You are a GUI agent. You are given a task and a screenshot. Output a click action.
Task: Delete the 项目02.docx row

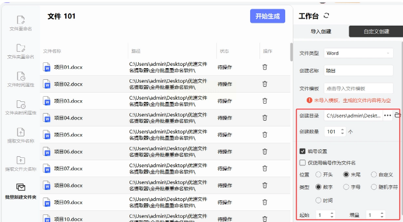pos(265,84)
